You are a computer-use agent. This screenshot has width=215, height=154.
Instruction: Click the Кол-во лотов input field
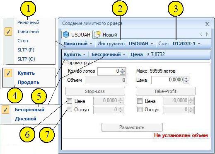click(109, 71)
